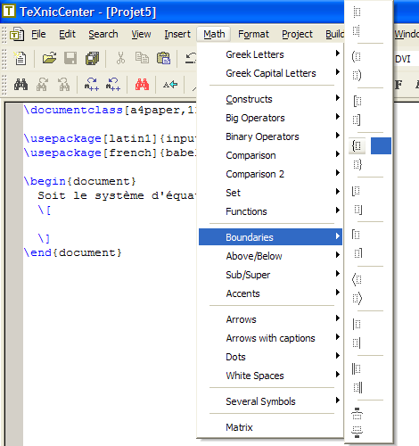Image resolution: width=419 pixels, height=446 pixels.
Task: Open the Accents submenu
Action: coord(270,293)
